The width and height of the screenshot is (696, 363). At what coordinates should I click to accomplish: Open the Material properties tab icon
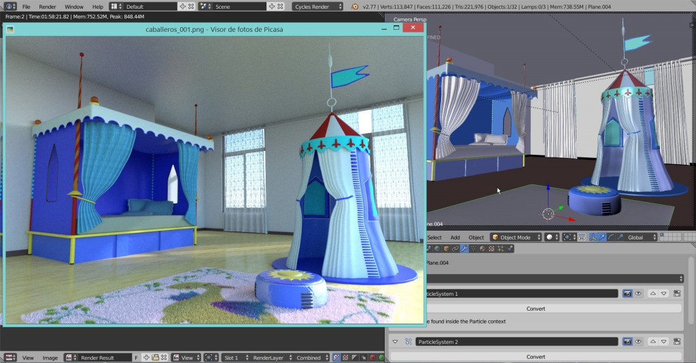pos(483,248)
